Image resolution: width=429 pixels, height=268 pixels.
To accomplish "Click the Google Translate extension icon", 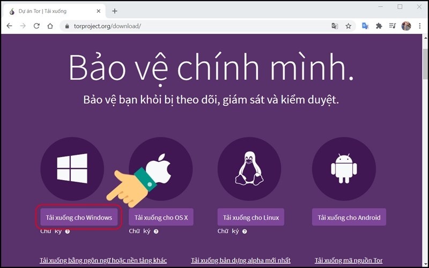I will 365,26.
